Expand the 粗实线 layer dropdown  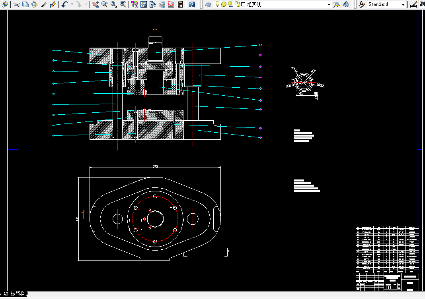329,5
